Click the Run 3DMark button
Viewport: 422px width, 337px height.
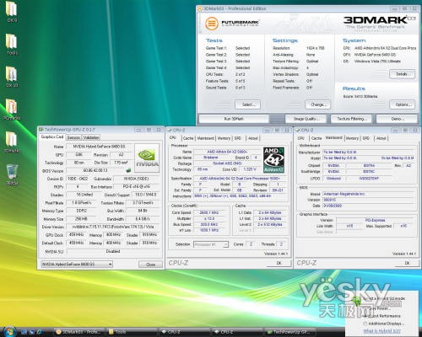(x=234, y=119)
